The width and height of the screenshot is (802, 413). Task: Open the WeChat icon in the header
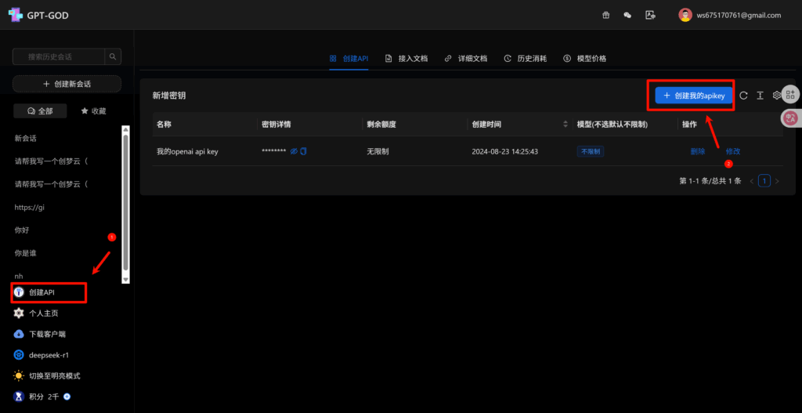(x=627, y=15)
